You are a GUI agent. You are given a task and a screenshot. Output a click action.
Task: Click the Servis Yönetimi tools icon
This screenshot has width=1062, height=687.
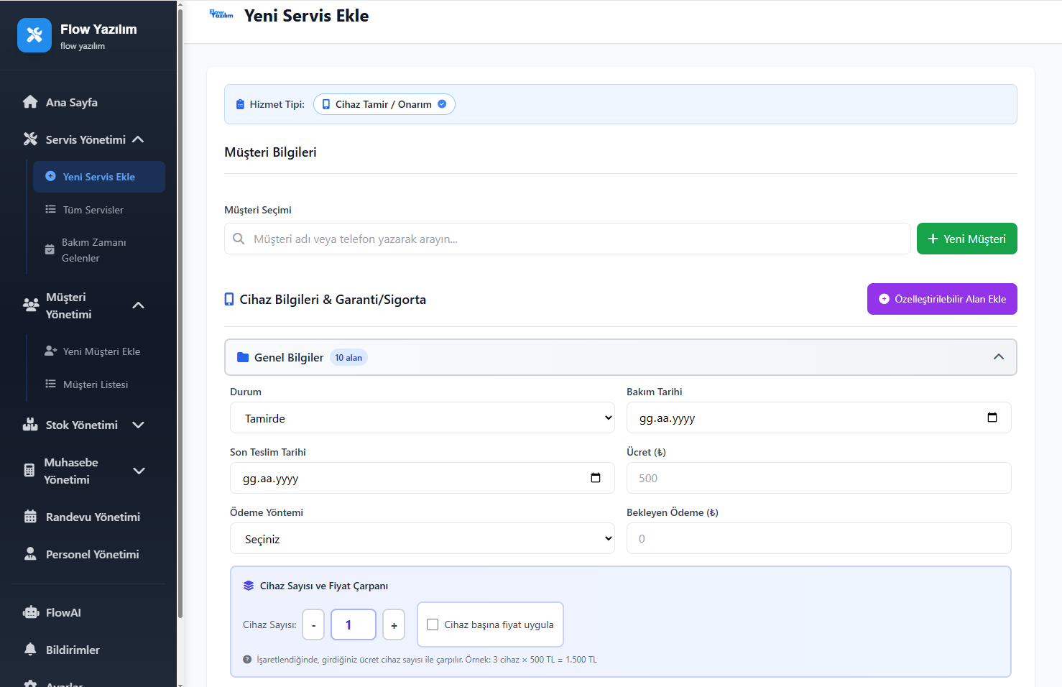[x=30, y=139]
